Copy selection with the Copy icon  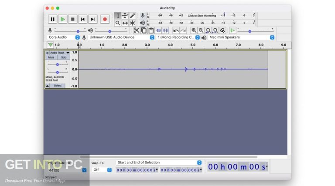point(144,30)
